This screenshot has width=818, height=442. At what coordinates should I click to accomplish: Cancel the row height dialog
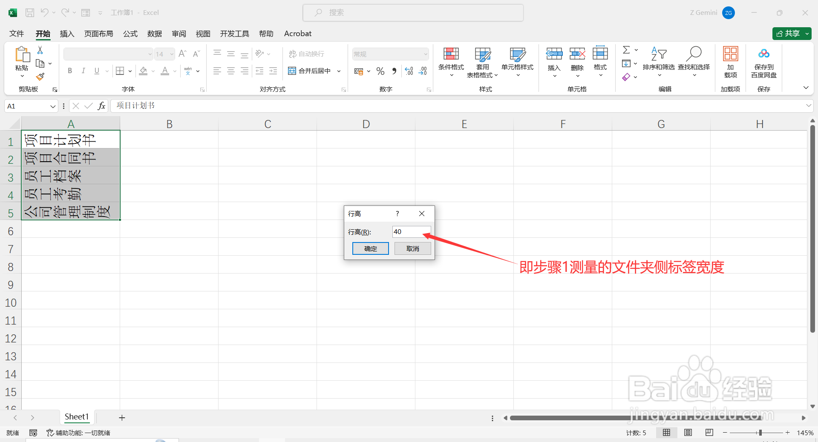pyautogui.click(x=412, y=248)
